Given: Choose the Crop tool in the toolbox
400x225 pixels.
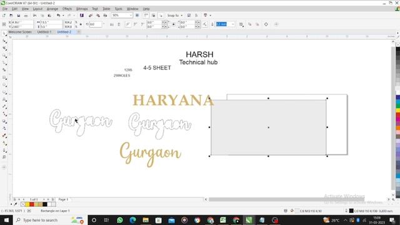Looking at the screenshot, I should click(x=4, y=48).
